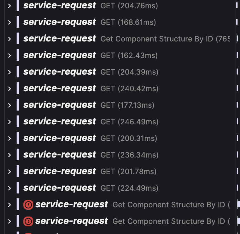Image resolution: width=240 pixels, height=234 pixels.
Task: Expand the GET (177.13ms) span chevron
Action: [x=10, y=105]
